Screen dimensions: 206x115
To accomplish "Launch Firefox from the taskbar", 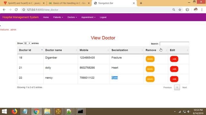I will [x=14, y=111].
